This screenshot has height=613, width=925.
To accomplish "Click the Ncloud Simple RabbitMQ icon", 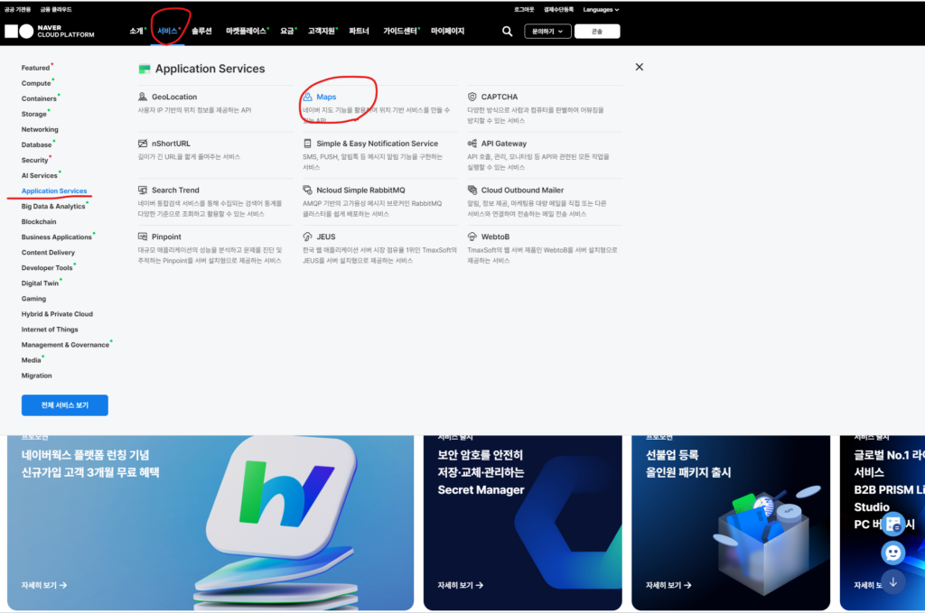I will pos(307,190).
